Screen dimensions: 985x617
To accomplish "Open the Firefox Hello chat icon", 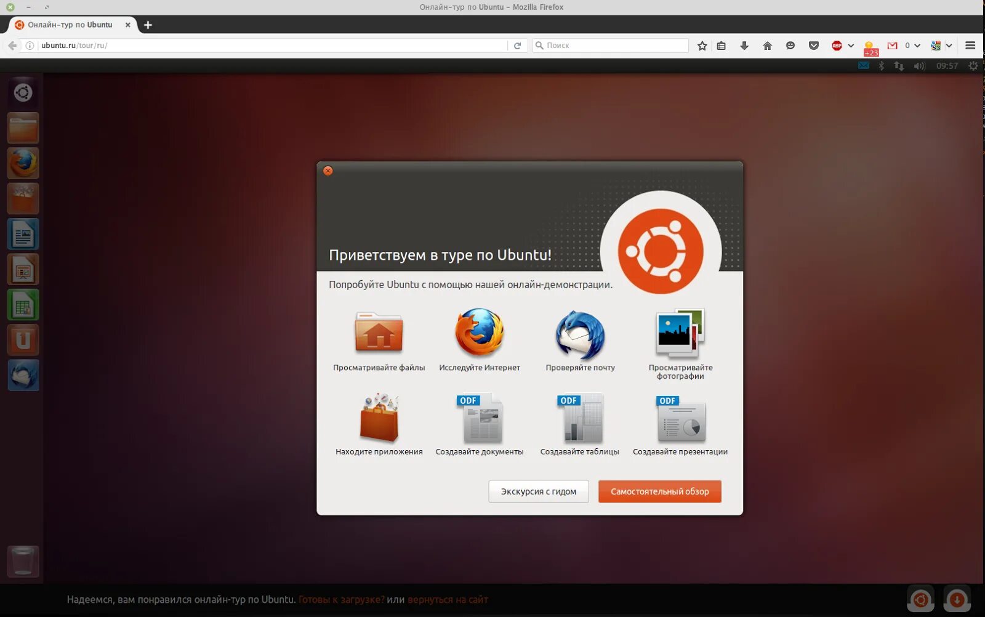I will click(x=790, y=46).
